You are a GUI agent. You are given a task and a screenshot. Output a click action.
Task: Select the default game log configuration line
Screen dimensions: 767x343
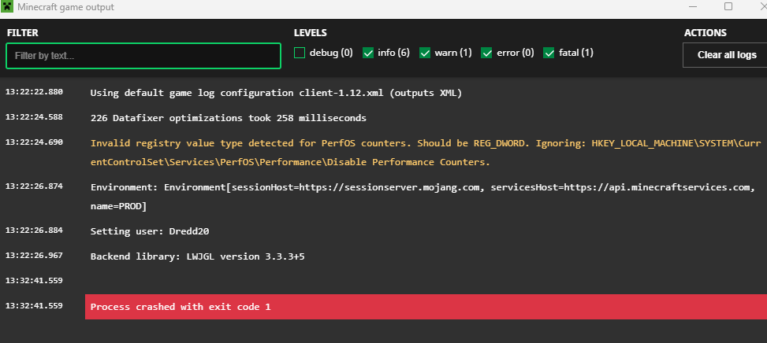pyautogui.click(x=276, y=93)
